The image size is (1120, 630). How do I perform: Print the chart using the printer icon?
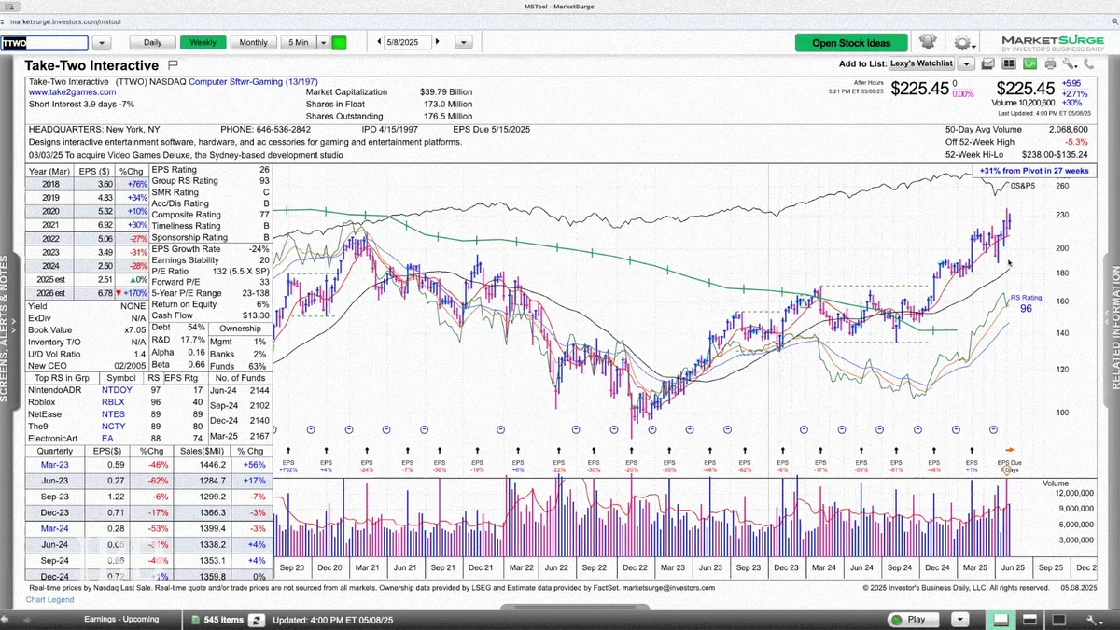pyautogui.click(x=1050, y=63)
